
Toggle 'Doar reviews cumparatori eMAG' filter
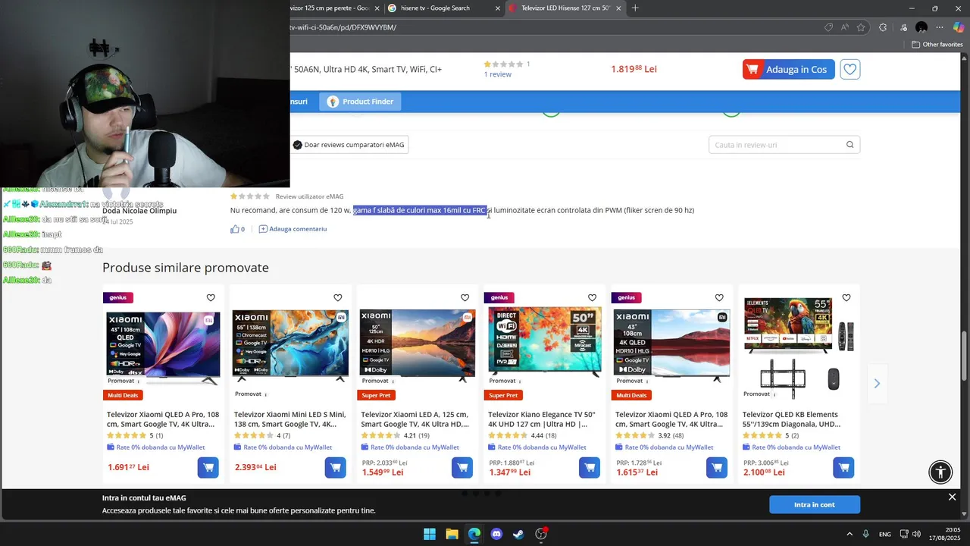349,145
